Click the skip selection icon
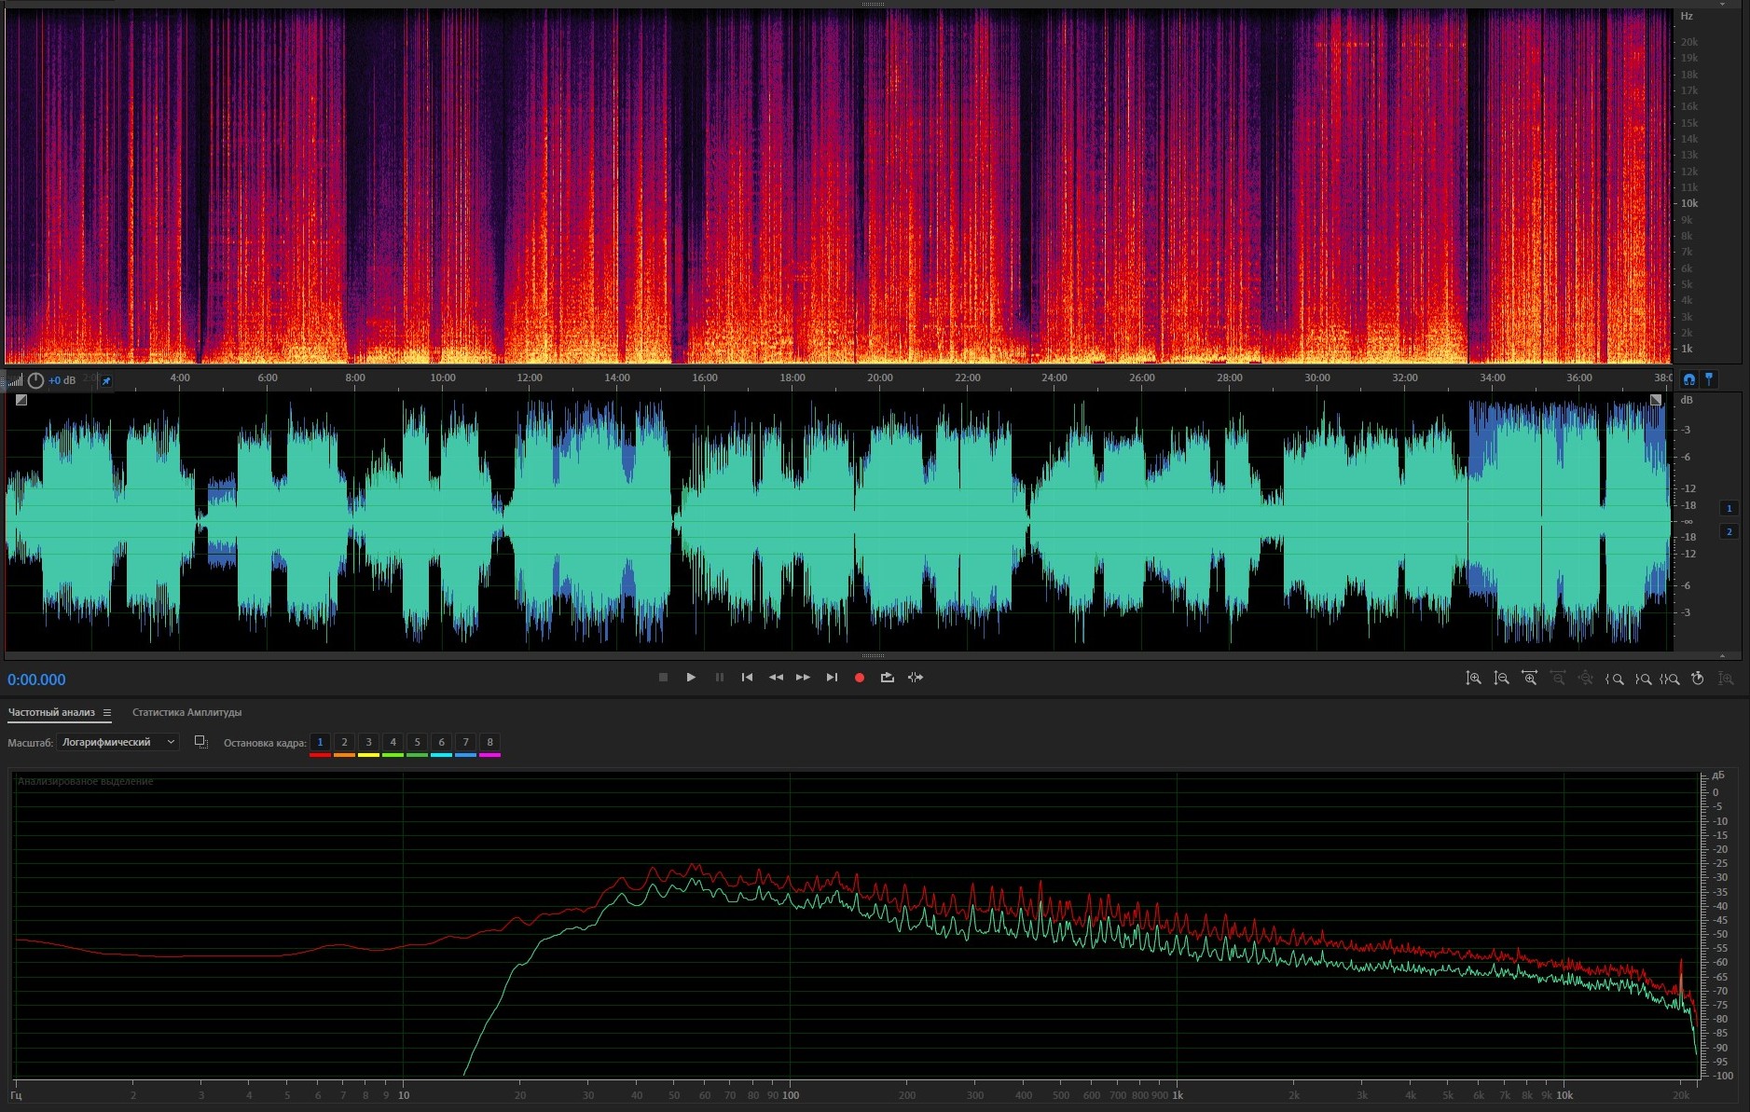1750x1112 pixels. point(916,678)
